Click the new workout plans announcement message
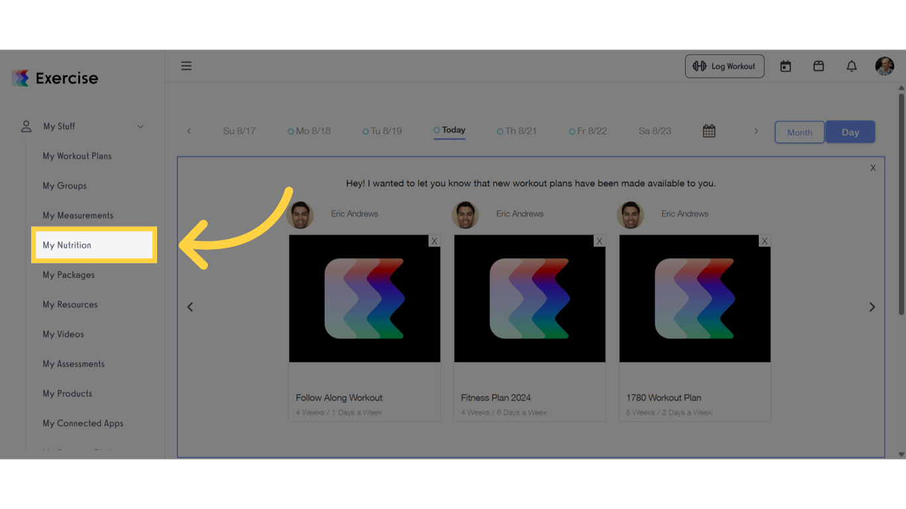Image resolution: width=906 pixels, height=509 pixels. 531,184
